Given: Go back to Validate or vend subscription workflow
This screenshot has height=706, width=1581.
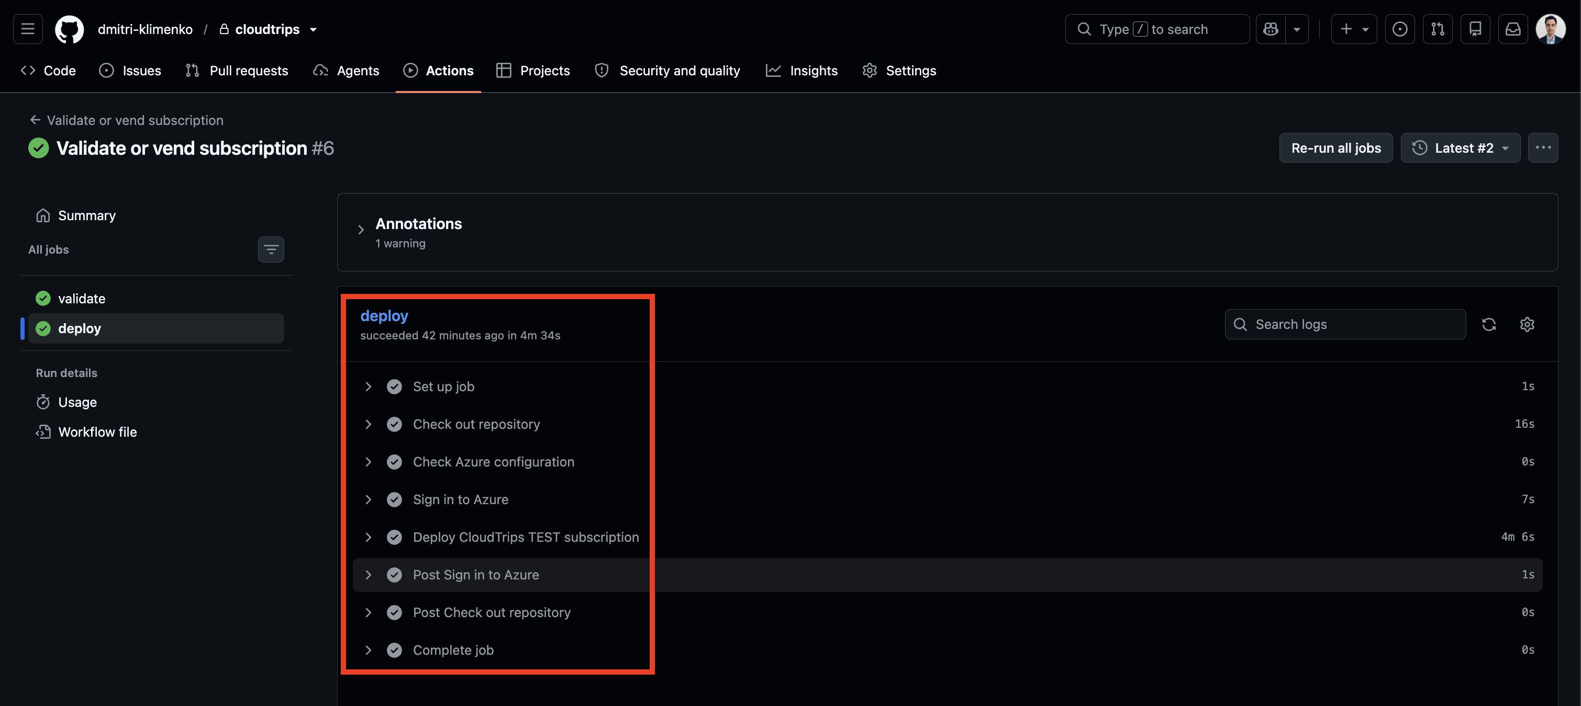Looking at the screenshot, I should 127,120.
